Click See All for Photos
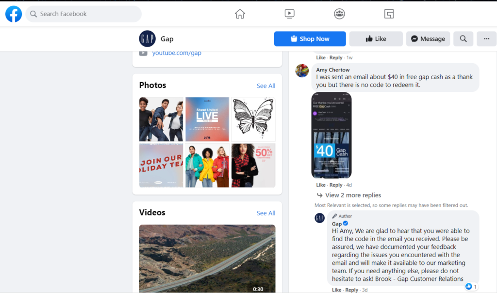 click(x=266, y=86)
